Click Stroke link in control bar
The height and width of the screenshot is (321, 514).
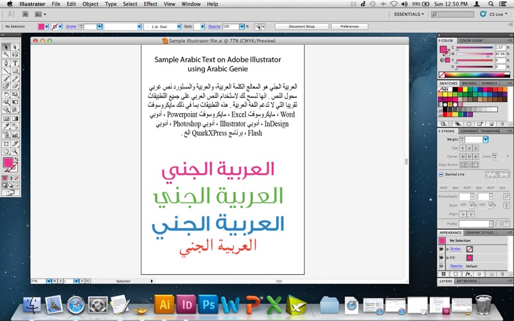71,26
